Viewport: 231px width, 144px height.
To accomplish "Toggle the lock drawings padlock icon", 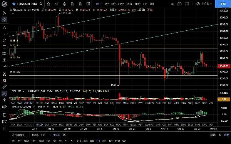I will click(x=4, y=100).
